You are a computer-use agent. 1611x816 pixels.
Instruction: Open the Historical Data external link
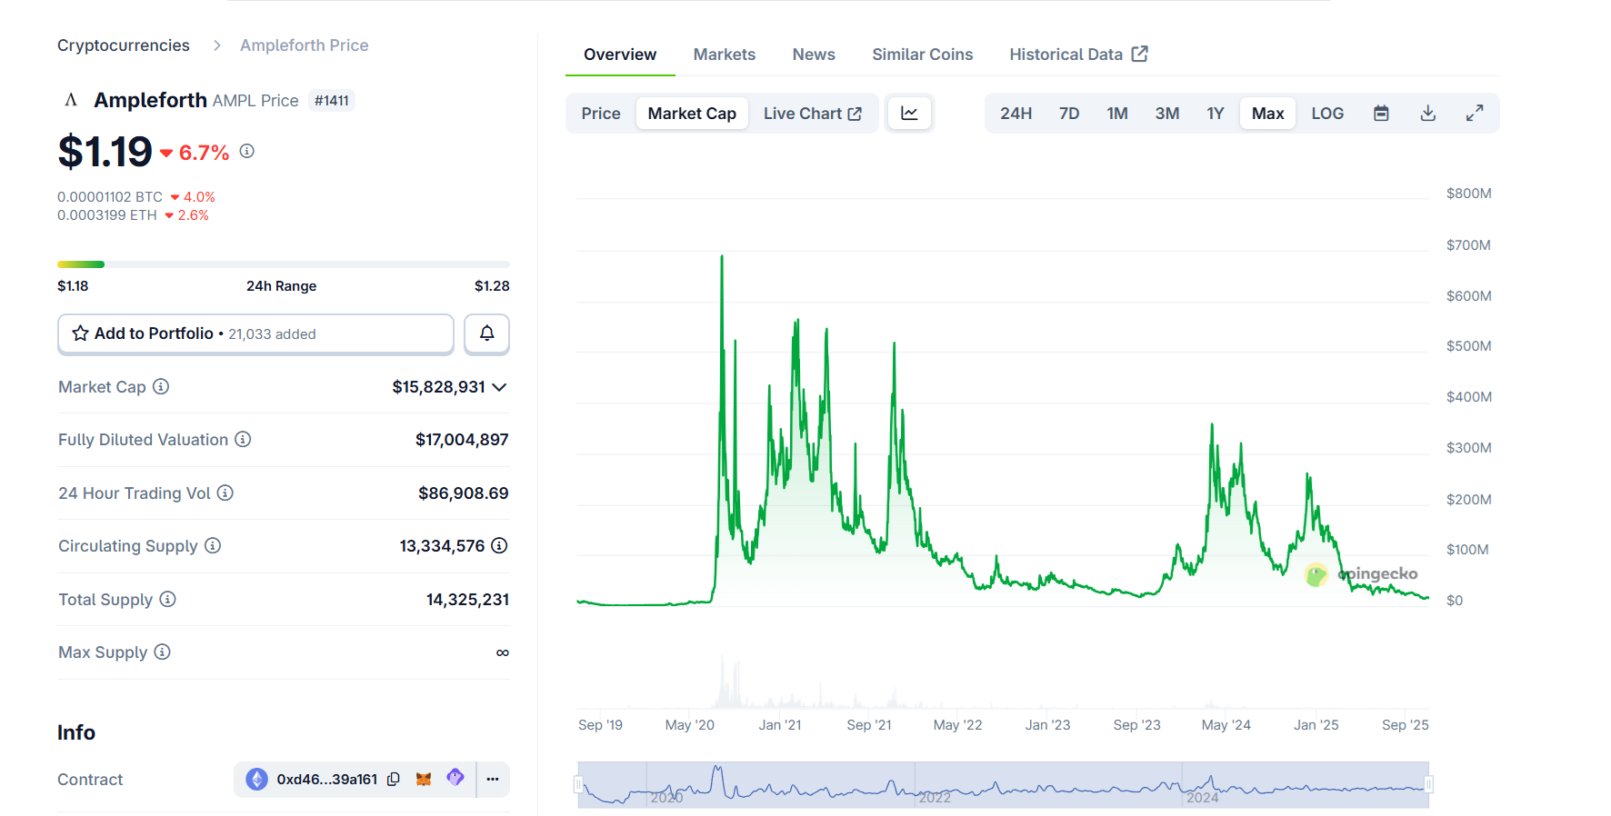[x=1078, y=55]
